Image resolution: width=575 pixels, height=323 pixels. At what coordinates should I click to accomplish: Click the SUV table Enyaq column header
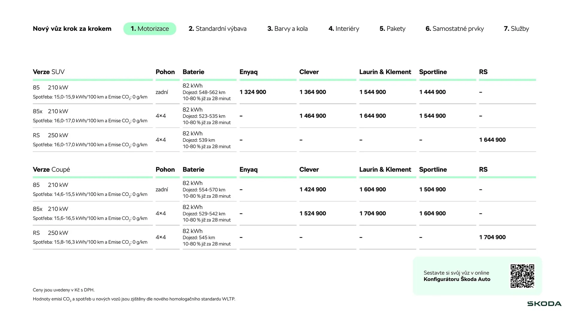(249, 72)
